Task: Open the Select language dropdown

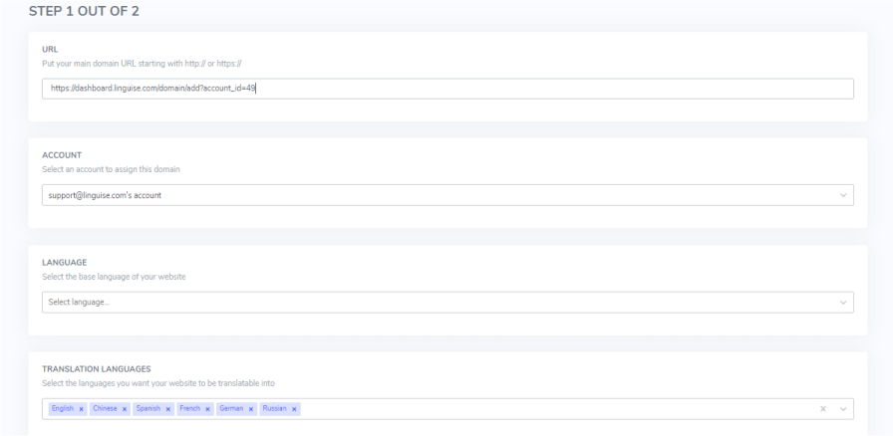Action: click(447, 303)
